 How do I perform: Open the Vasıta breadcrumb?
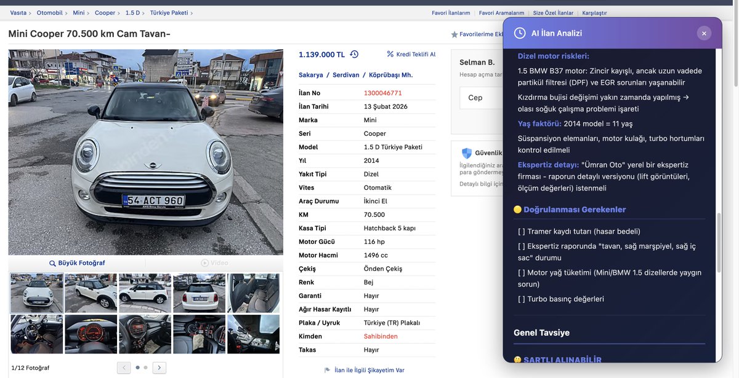click(18, 13)
